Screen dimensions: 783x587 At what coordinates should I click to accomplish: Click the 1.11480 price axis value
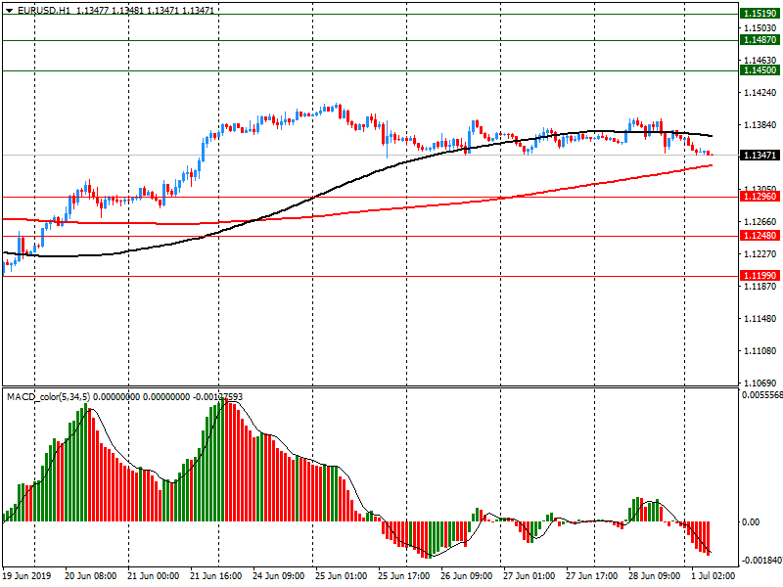point(760,319)
